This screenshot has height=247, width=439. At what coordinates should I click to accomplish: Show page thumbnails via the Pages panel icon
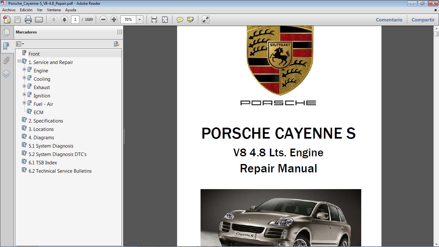click(x=7, y=32)
